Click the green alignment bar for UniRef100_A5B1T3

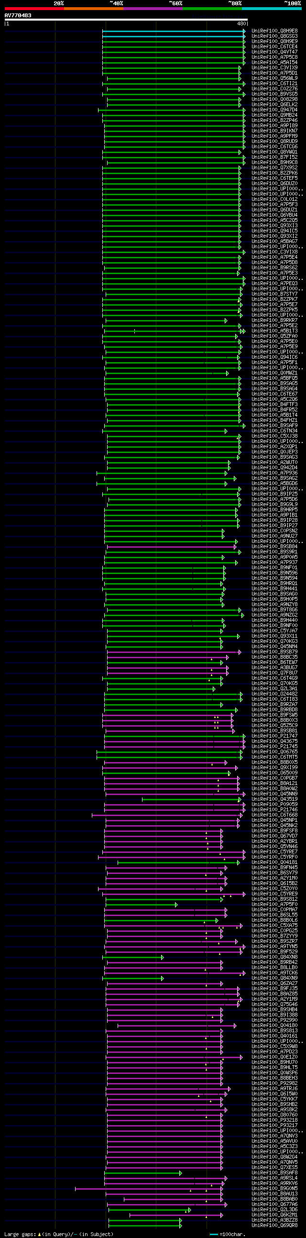tap(174, 331)
